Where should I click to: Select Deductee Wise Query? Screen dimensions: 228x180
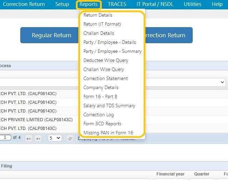point(106,60)
